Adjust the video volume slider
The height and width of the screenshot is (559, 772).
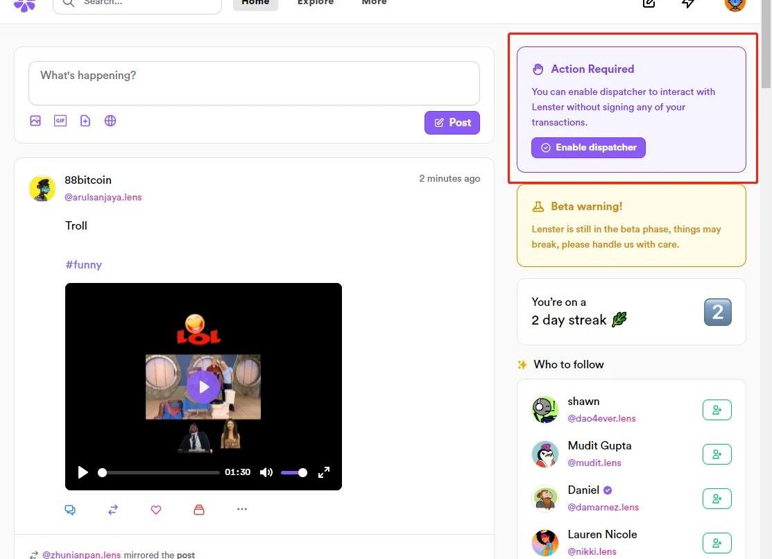pos(294,473)
